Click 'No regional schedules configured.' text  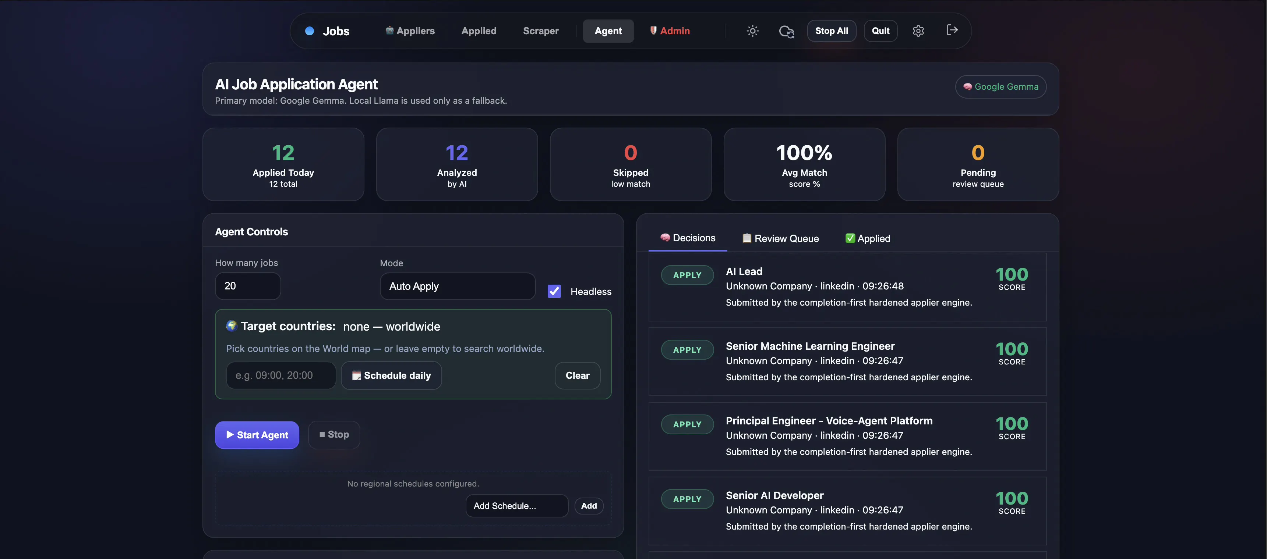pos(413,484)
